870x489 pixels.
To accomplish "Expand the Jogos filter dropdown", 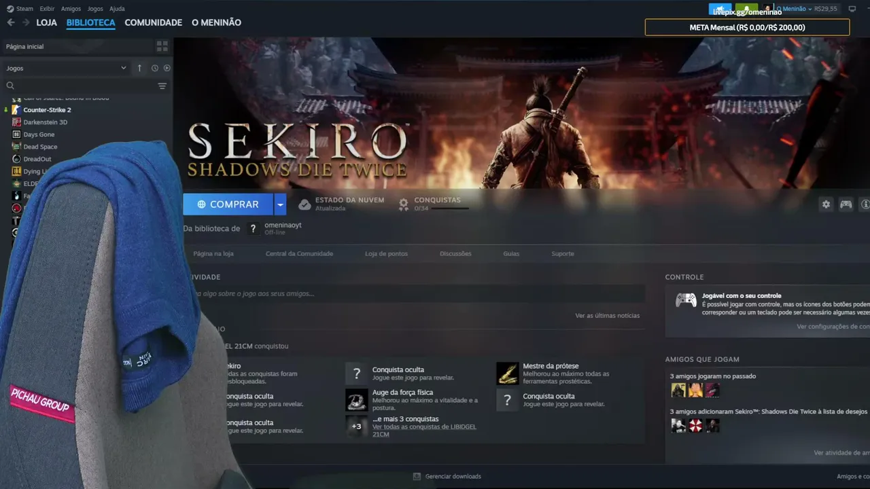I will tap(66, 68).
